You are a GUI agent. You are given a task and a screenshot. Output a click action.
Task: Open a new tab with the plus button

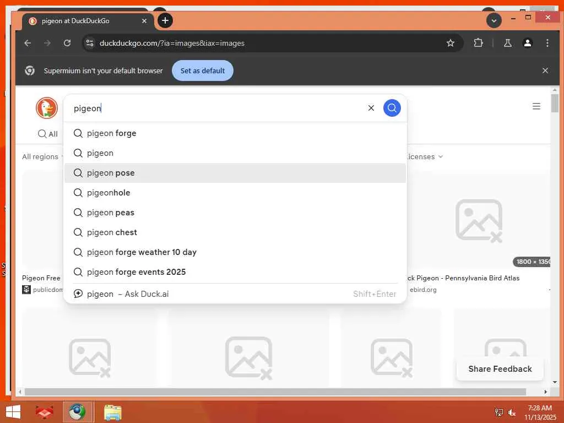pyautogui.click(x=165, y=20)
